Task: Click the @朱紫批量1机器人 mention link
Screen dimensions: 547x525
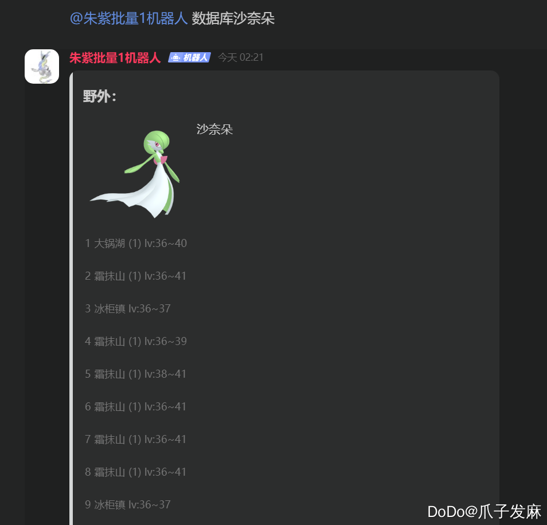Action: (129, 18)
